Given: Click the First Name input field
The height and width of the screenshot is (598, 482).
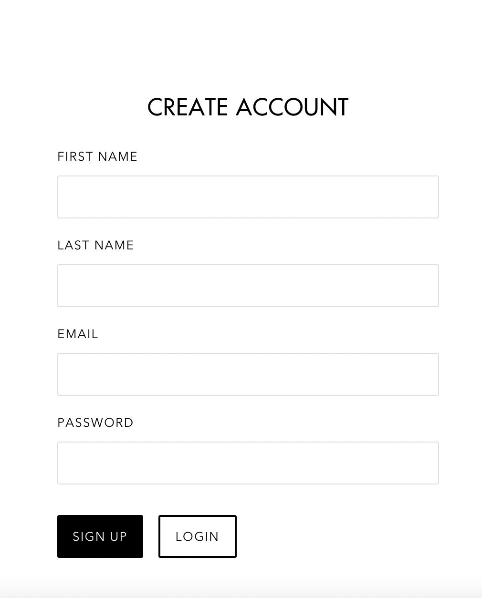Looking at the screenshot, I should [248, 197].
